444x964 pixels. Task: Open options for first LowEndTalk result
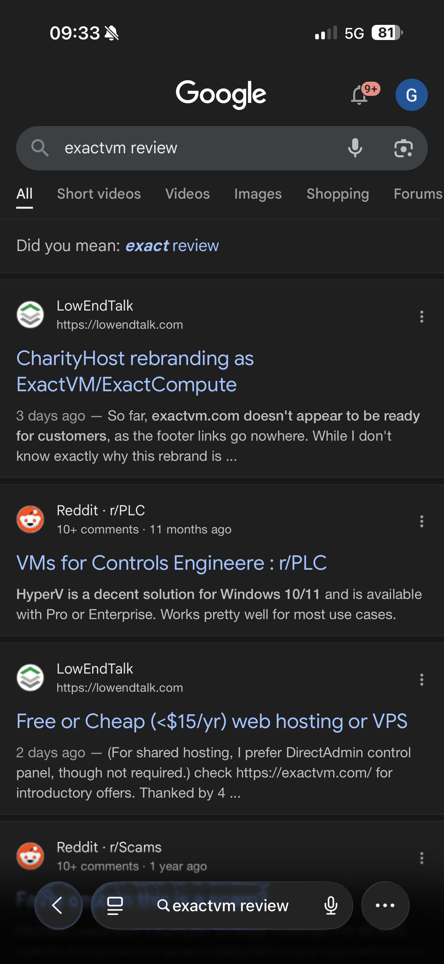[x=421, y=317]
